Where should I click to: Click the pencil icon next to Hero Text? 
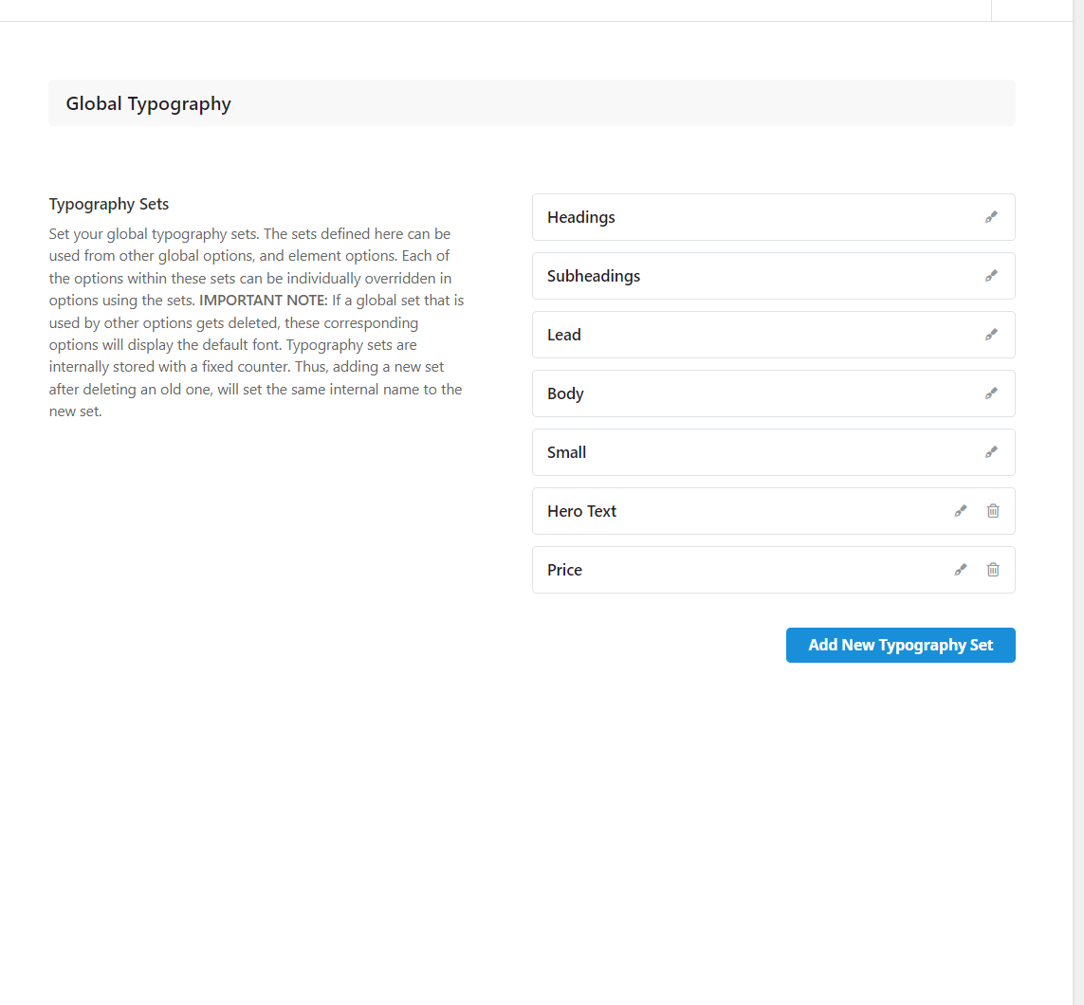pyautogui.click(x=960, y=511)
